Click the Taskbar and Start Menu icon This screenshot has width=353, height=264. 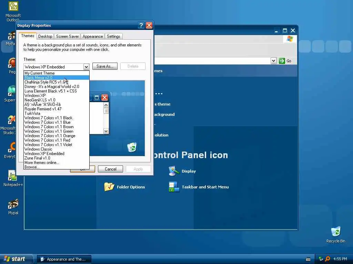174,187
